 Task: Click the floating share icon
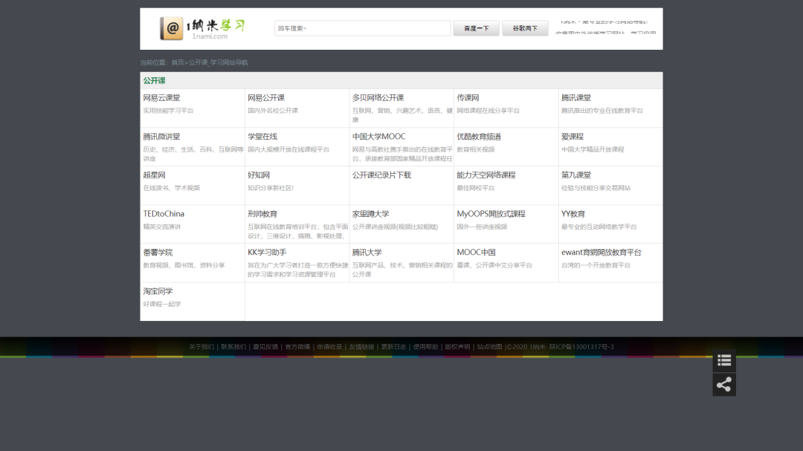pyautogui.click(x=724, y=384)
